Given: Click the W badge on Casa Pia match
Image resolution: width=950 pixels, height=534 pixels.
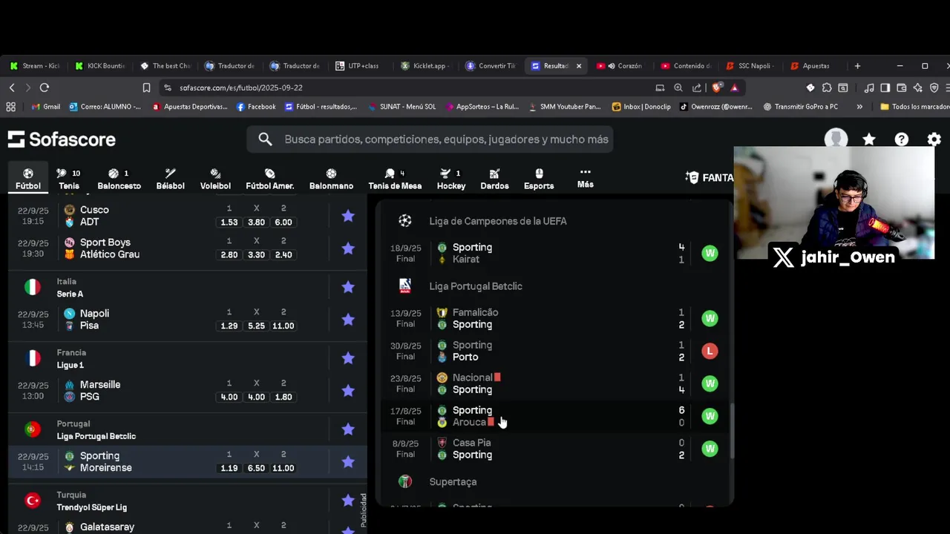Looking at the screenshot, I should coord(710,449).
